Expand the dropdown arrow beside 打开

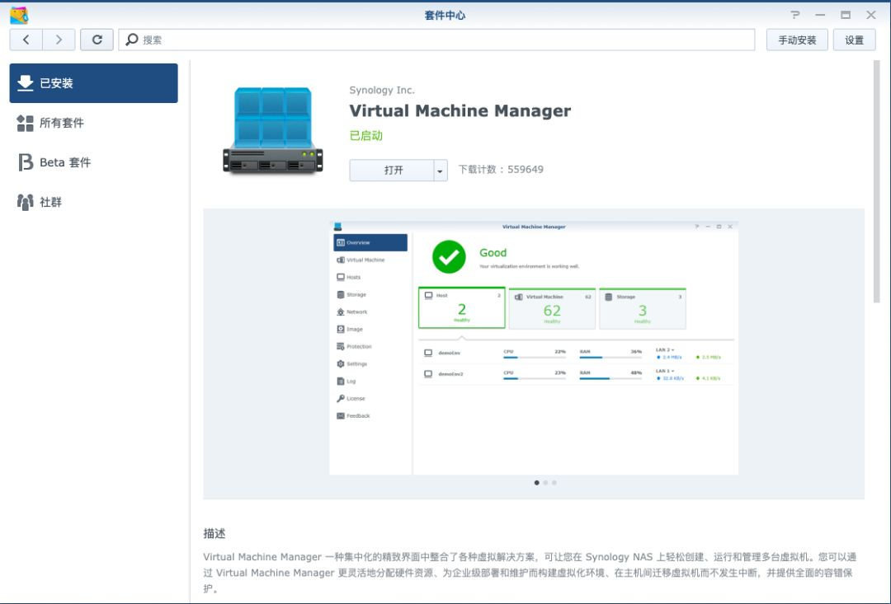coord(441,171)
